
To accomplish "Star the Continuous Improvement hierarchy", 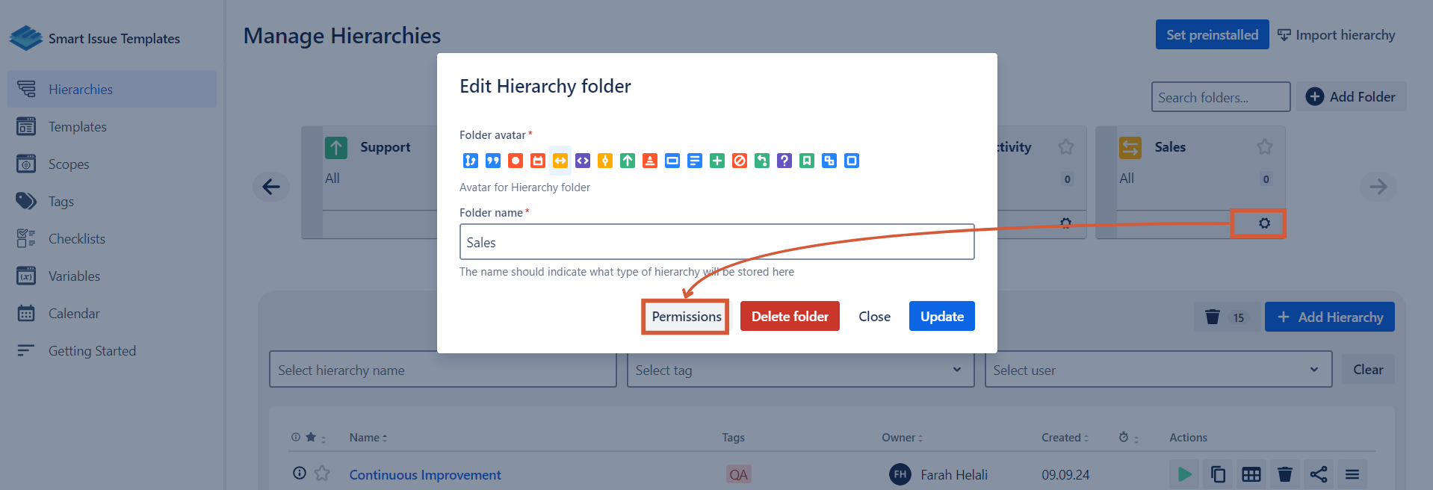I will (x=322, y=474).
